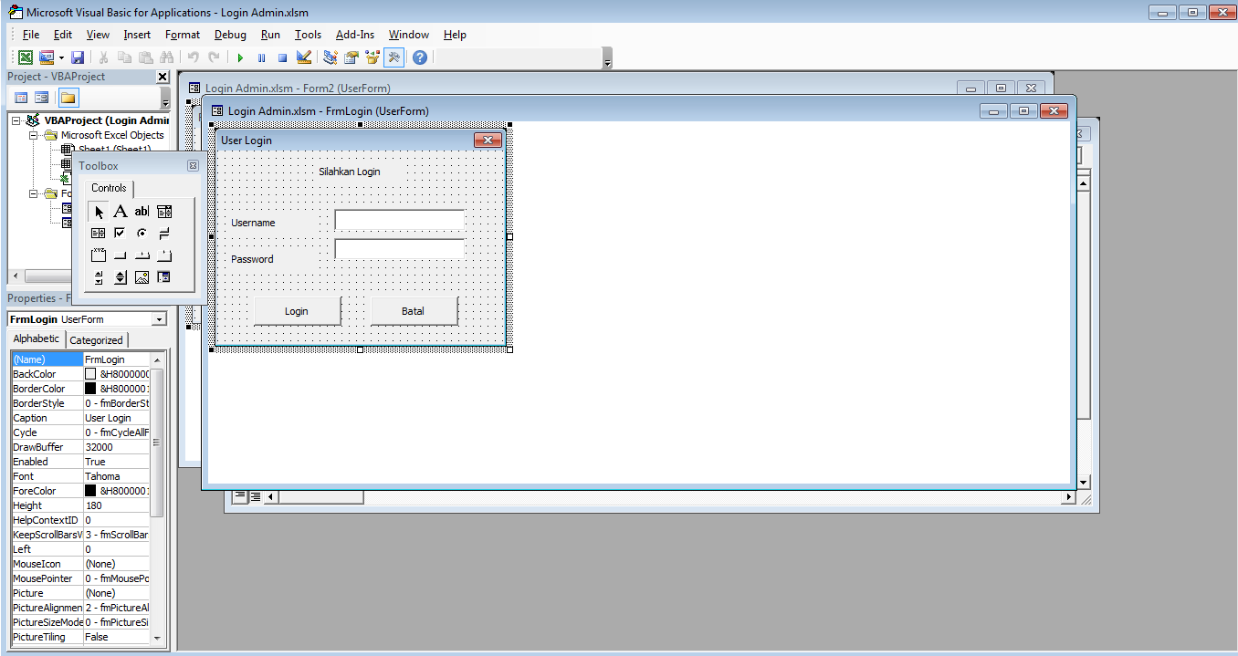Image resolution: width=1238 pixels, height=656 pixels.
Task: Save the project with the floppy icon
Action: pos(78,57)
